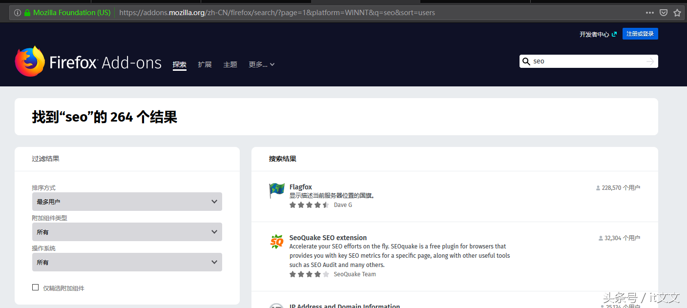Open IP Address and Domain Information link
This screenshot has width=687, height=308.
(345, 306)
